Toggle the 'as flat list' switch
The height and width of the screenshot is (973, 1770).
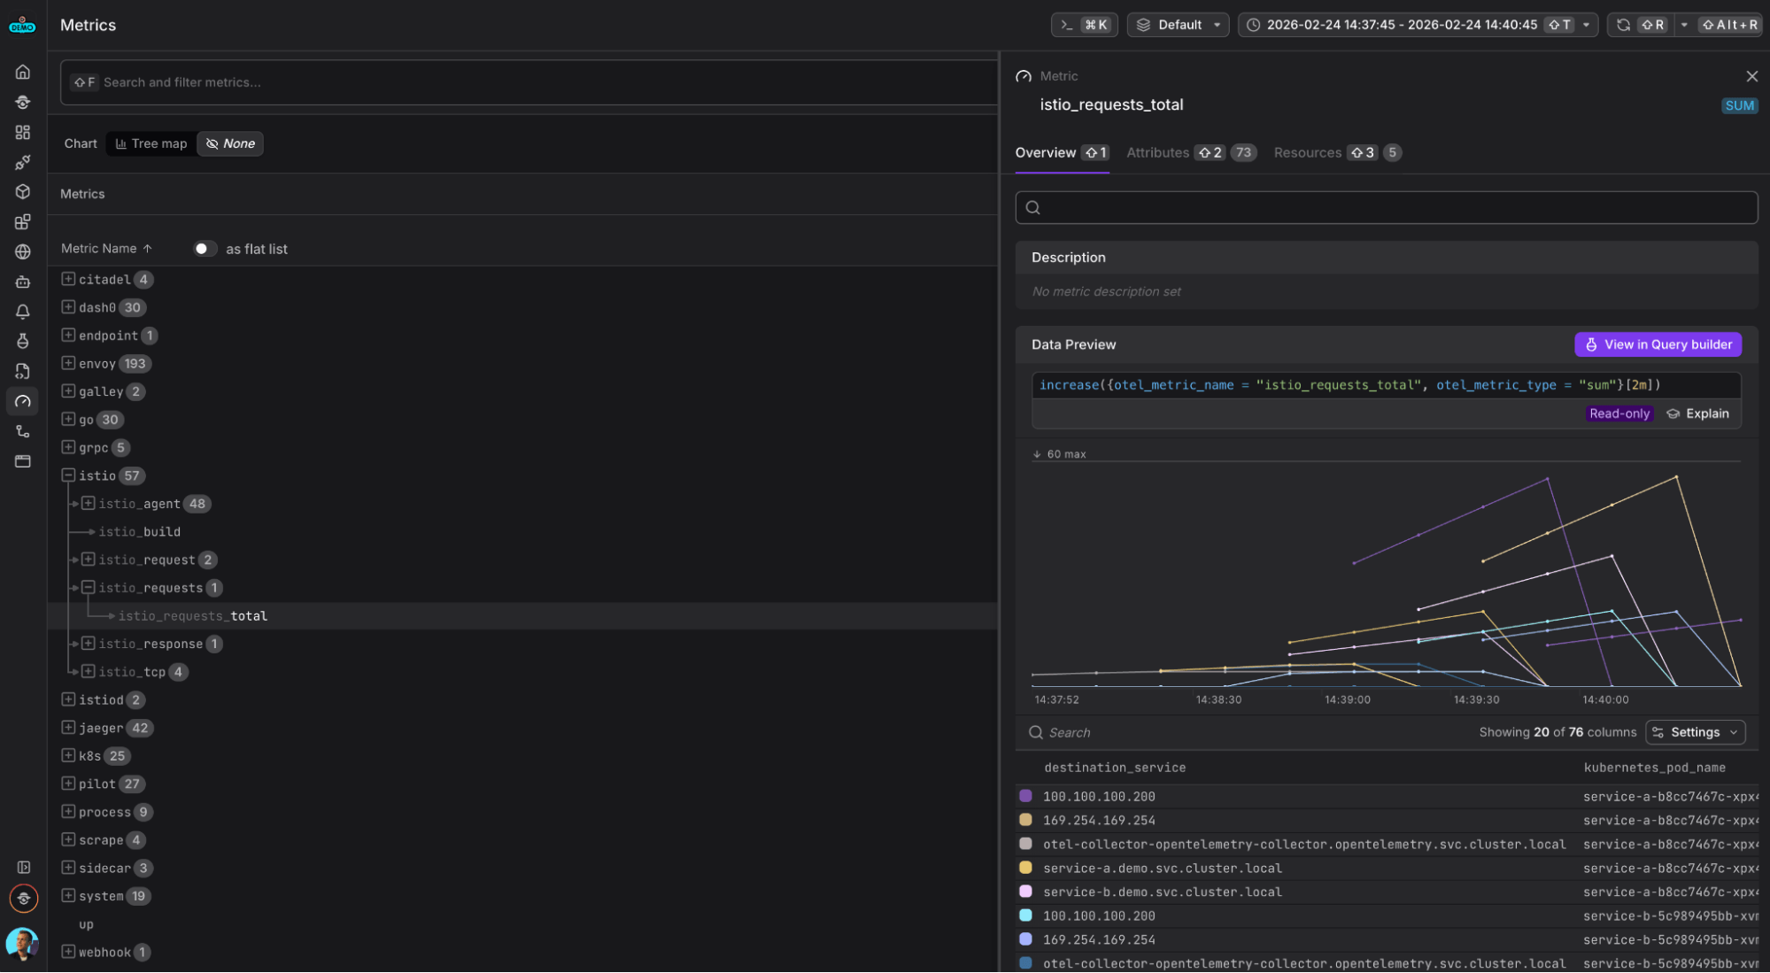click(x=205, y=249)
